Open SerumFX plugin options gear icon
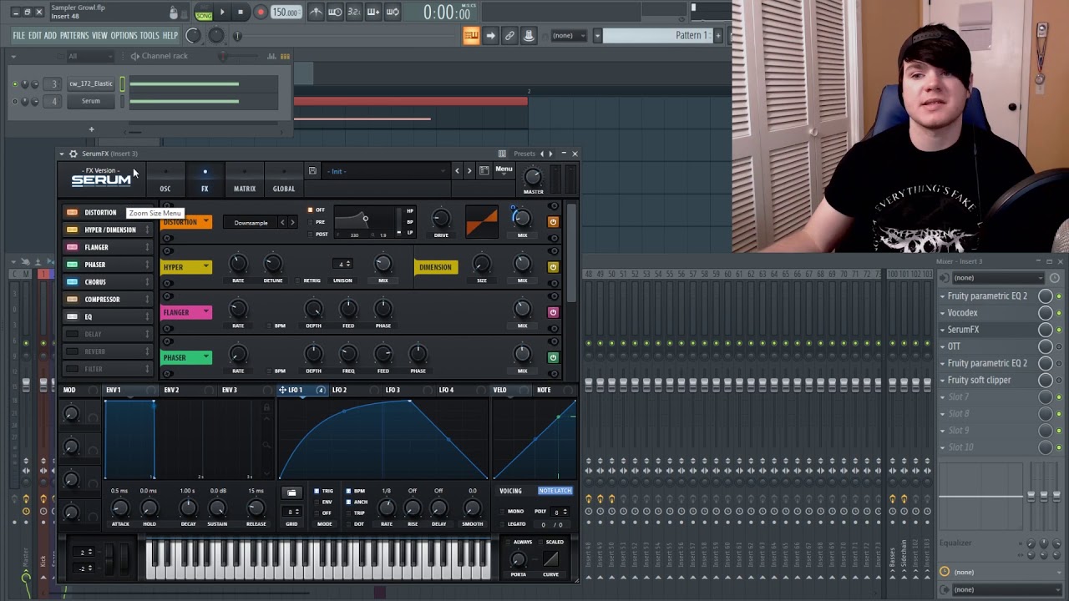Screen dimensions: 1069x601 (73, 154)
